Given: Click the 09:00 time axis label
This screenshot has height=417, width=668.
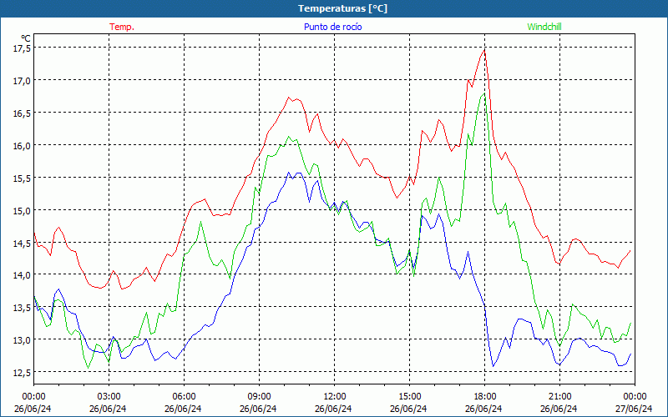Looking at the screenshot, I should click(x=259, y=397).
